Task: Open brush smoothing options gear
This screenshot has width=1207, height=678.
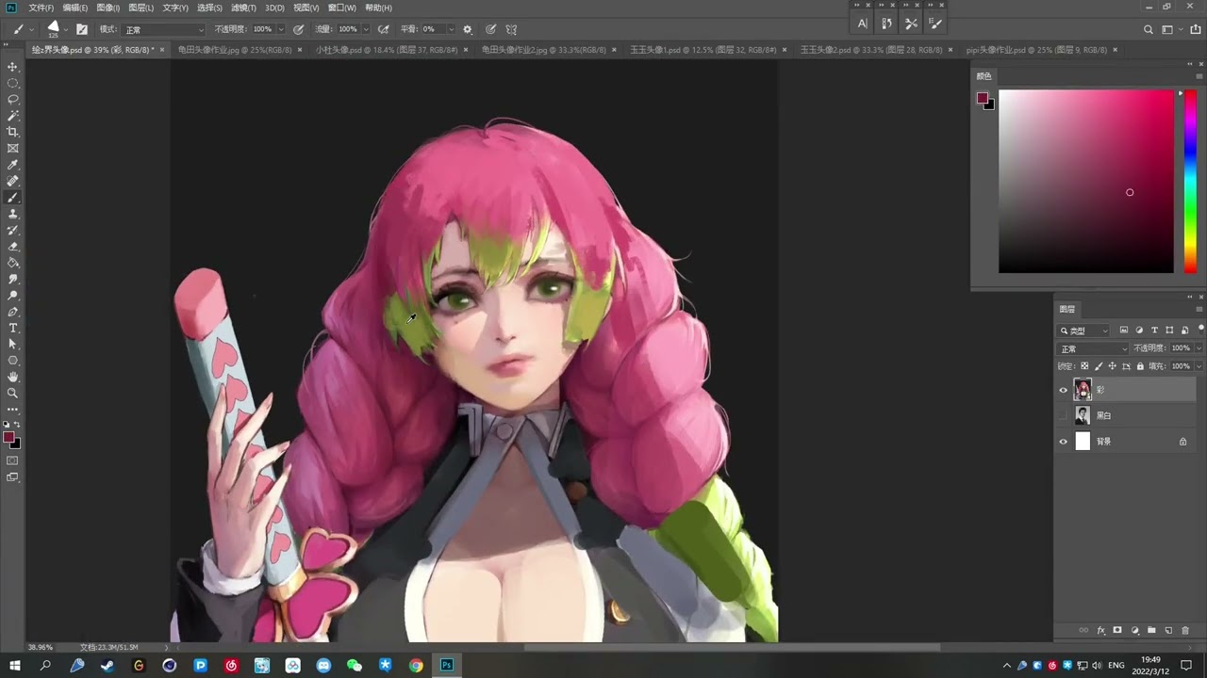Action: (x=468, y=29)
